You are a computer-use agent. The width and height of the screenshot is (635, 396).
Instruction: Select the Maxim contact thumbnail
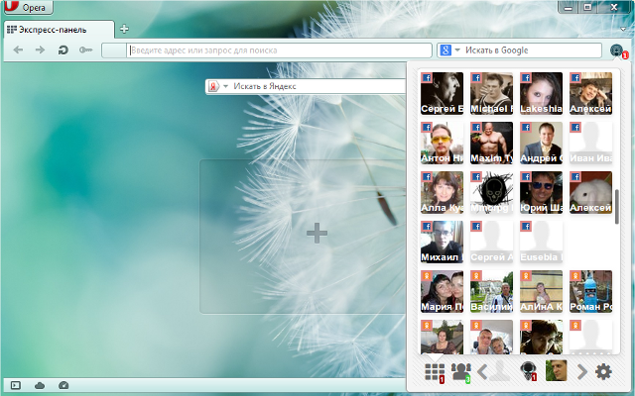point(491,142)
